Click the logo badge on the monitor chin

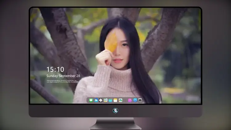(x=115, y=111)
